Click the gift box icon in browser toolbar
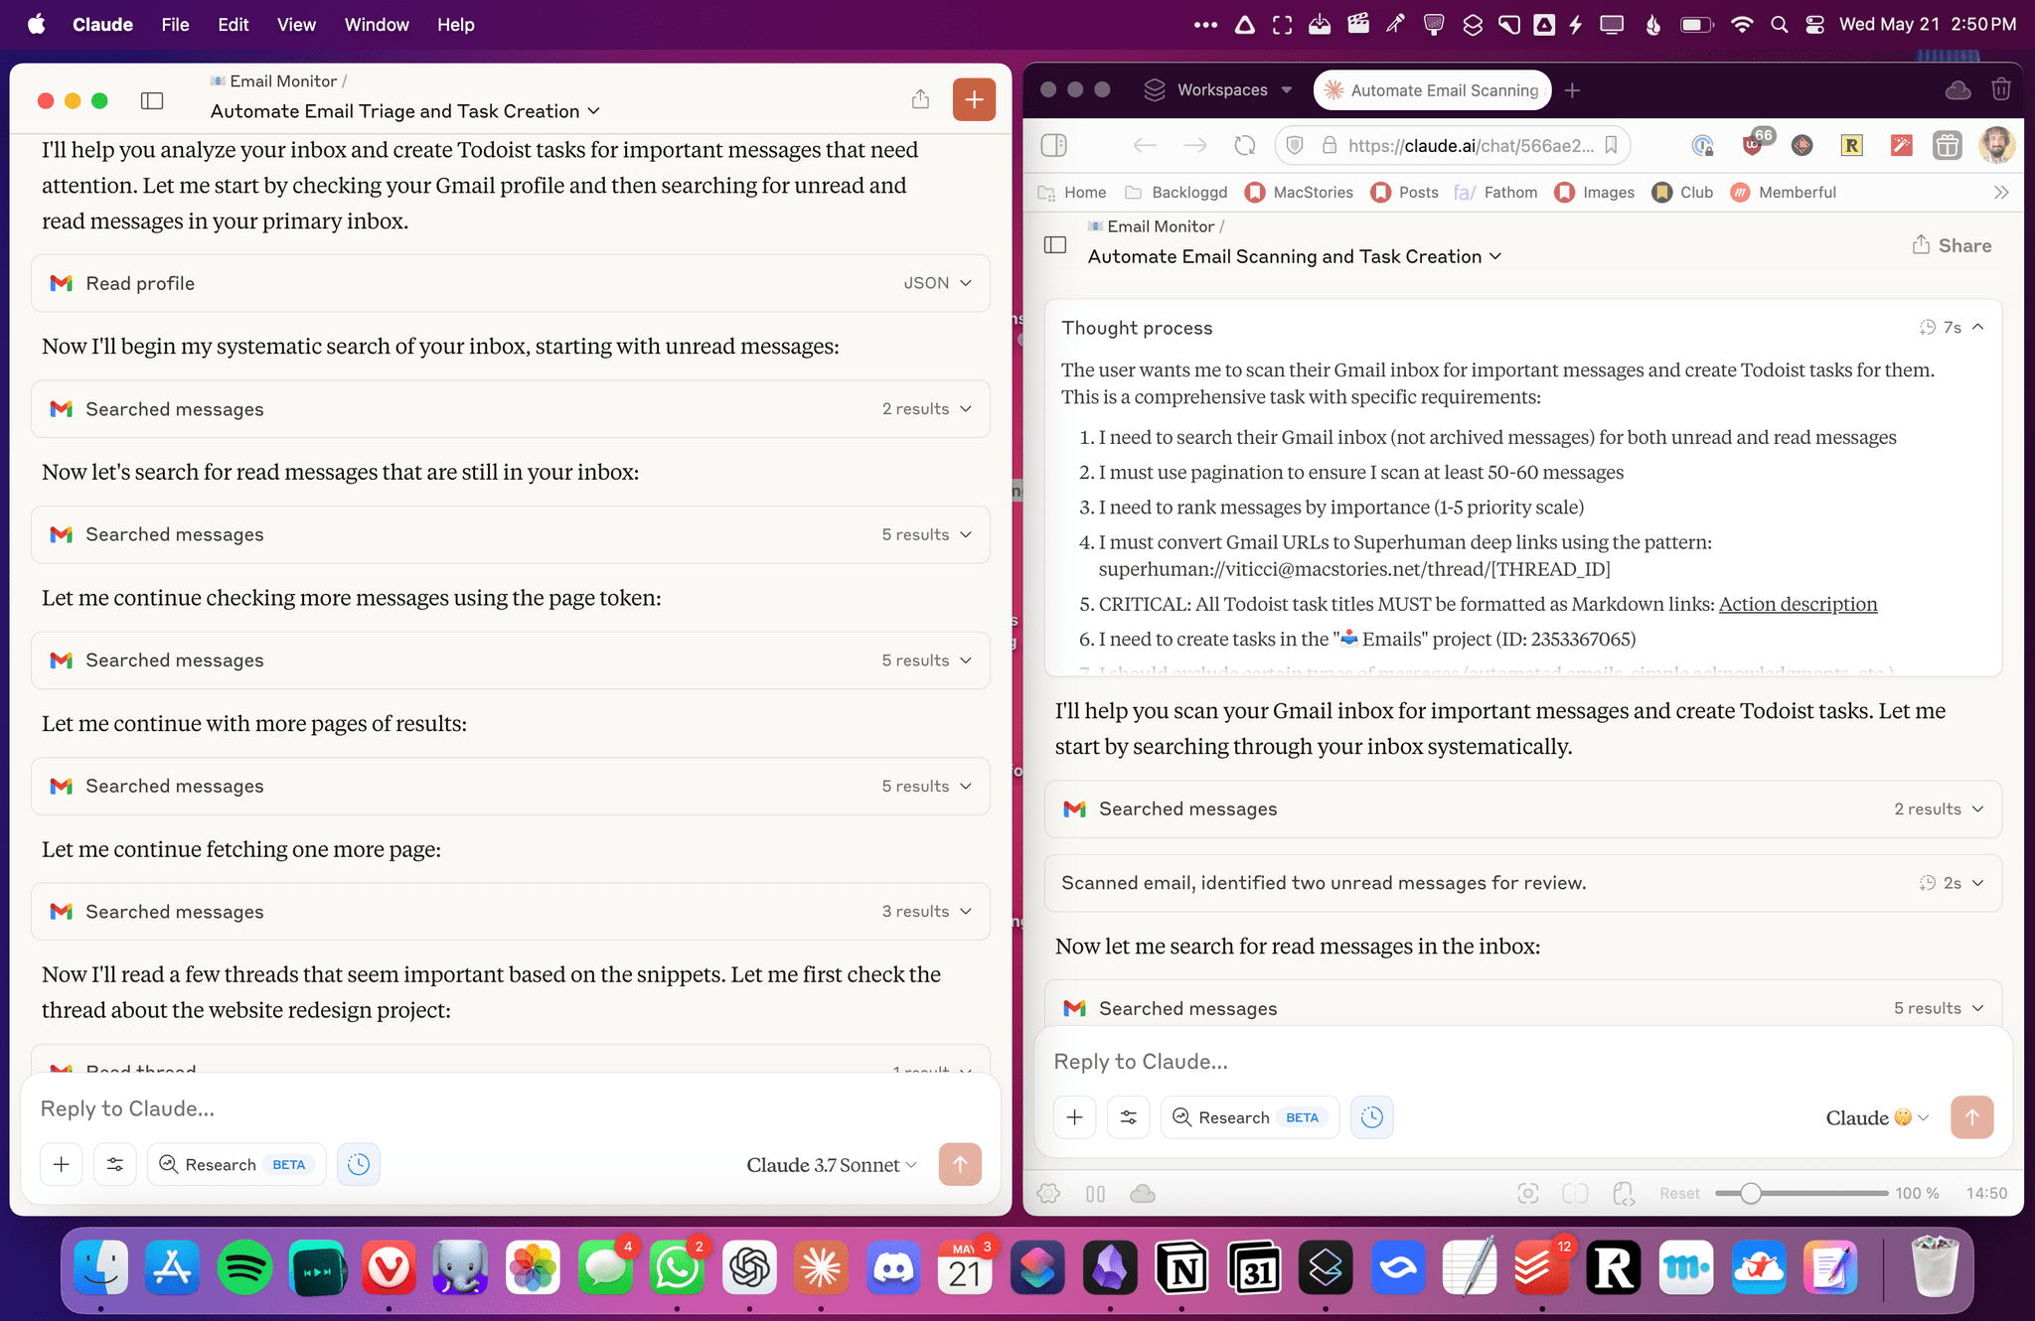 click(x=1947, y=145)
